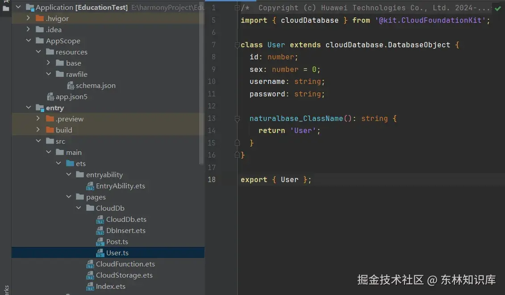
Task: Expand the .preview folder arrow
Action: pos(38,119)
